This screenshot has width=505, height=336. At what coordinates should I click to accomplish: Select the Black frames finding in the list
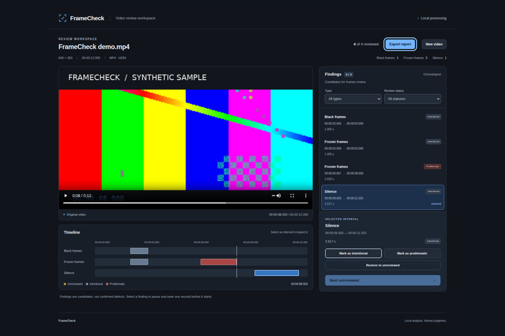(383, 123)
